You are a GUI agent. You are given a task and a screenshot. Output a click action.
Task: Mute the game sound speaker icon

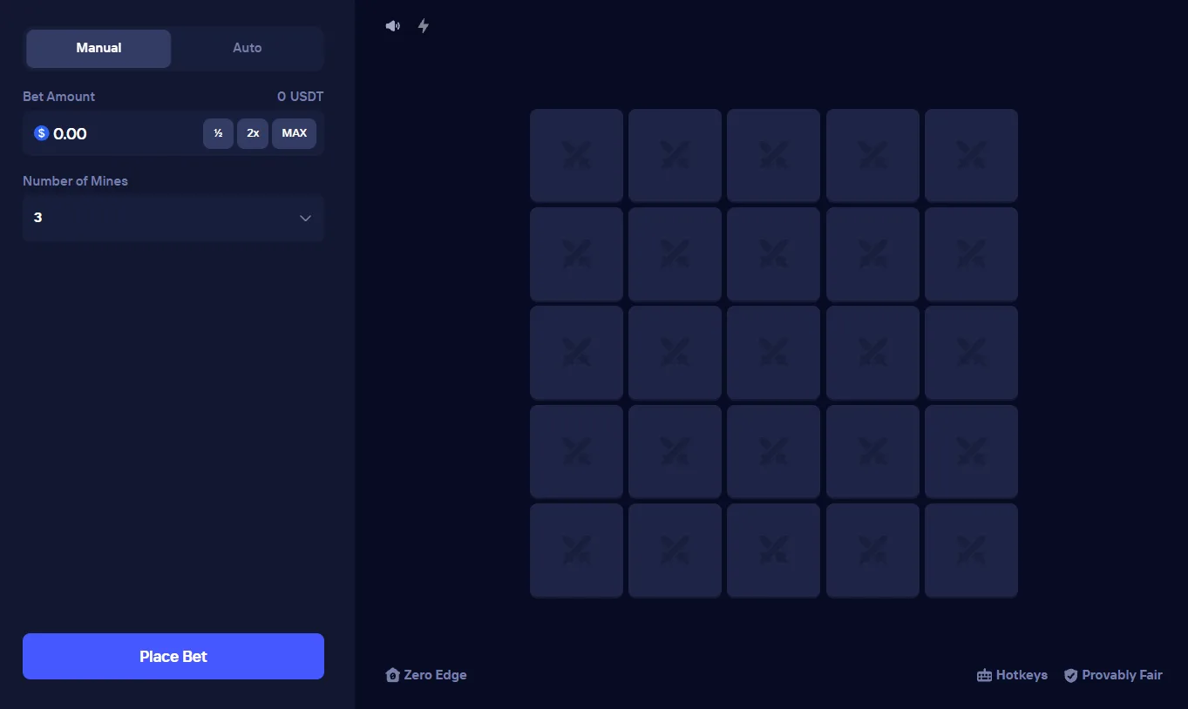pyautogui.click(x=393, y=26)
